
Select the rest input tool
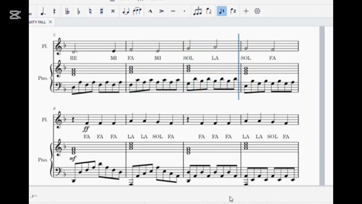pyautogui.click(x=54, y=11)
